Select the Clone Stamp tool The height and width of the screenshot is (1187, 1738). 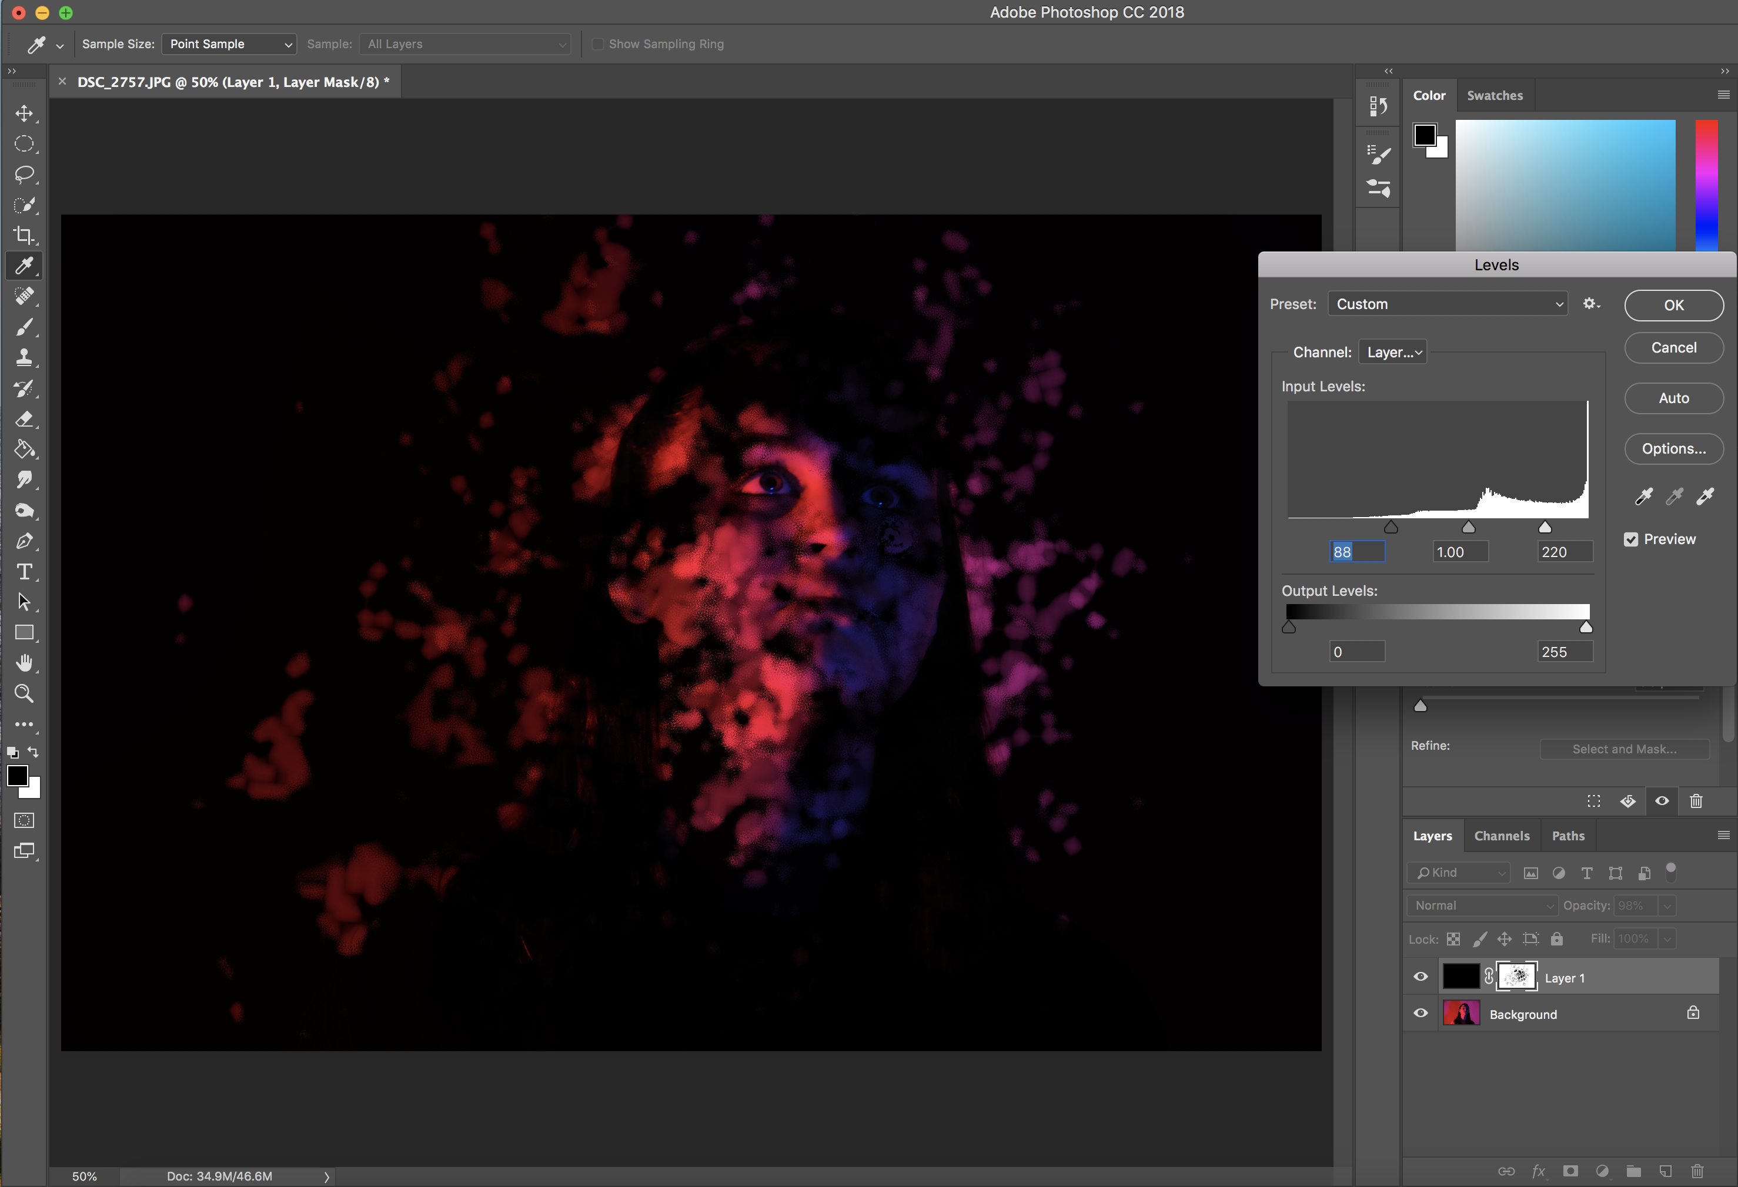click(x=24, y=357)
